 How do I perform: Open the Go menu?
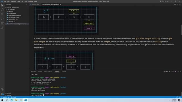coord(22,1)
